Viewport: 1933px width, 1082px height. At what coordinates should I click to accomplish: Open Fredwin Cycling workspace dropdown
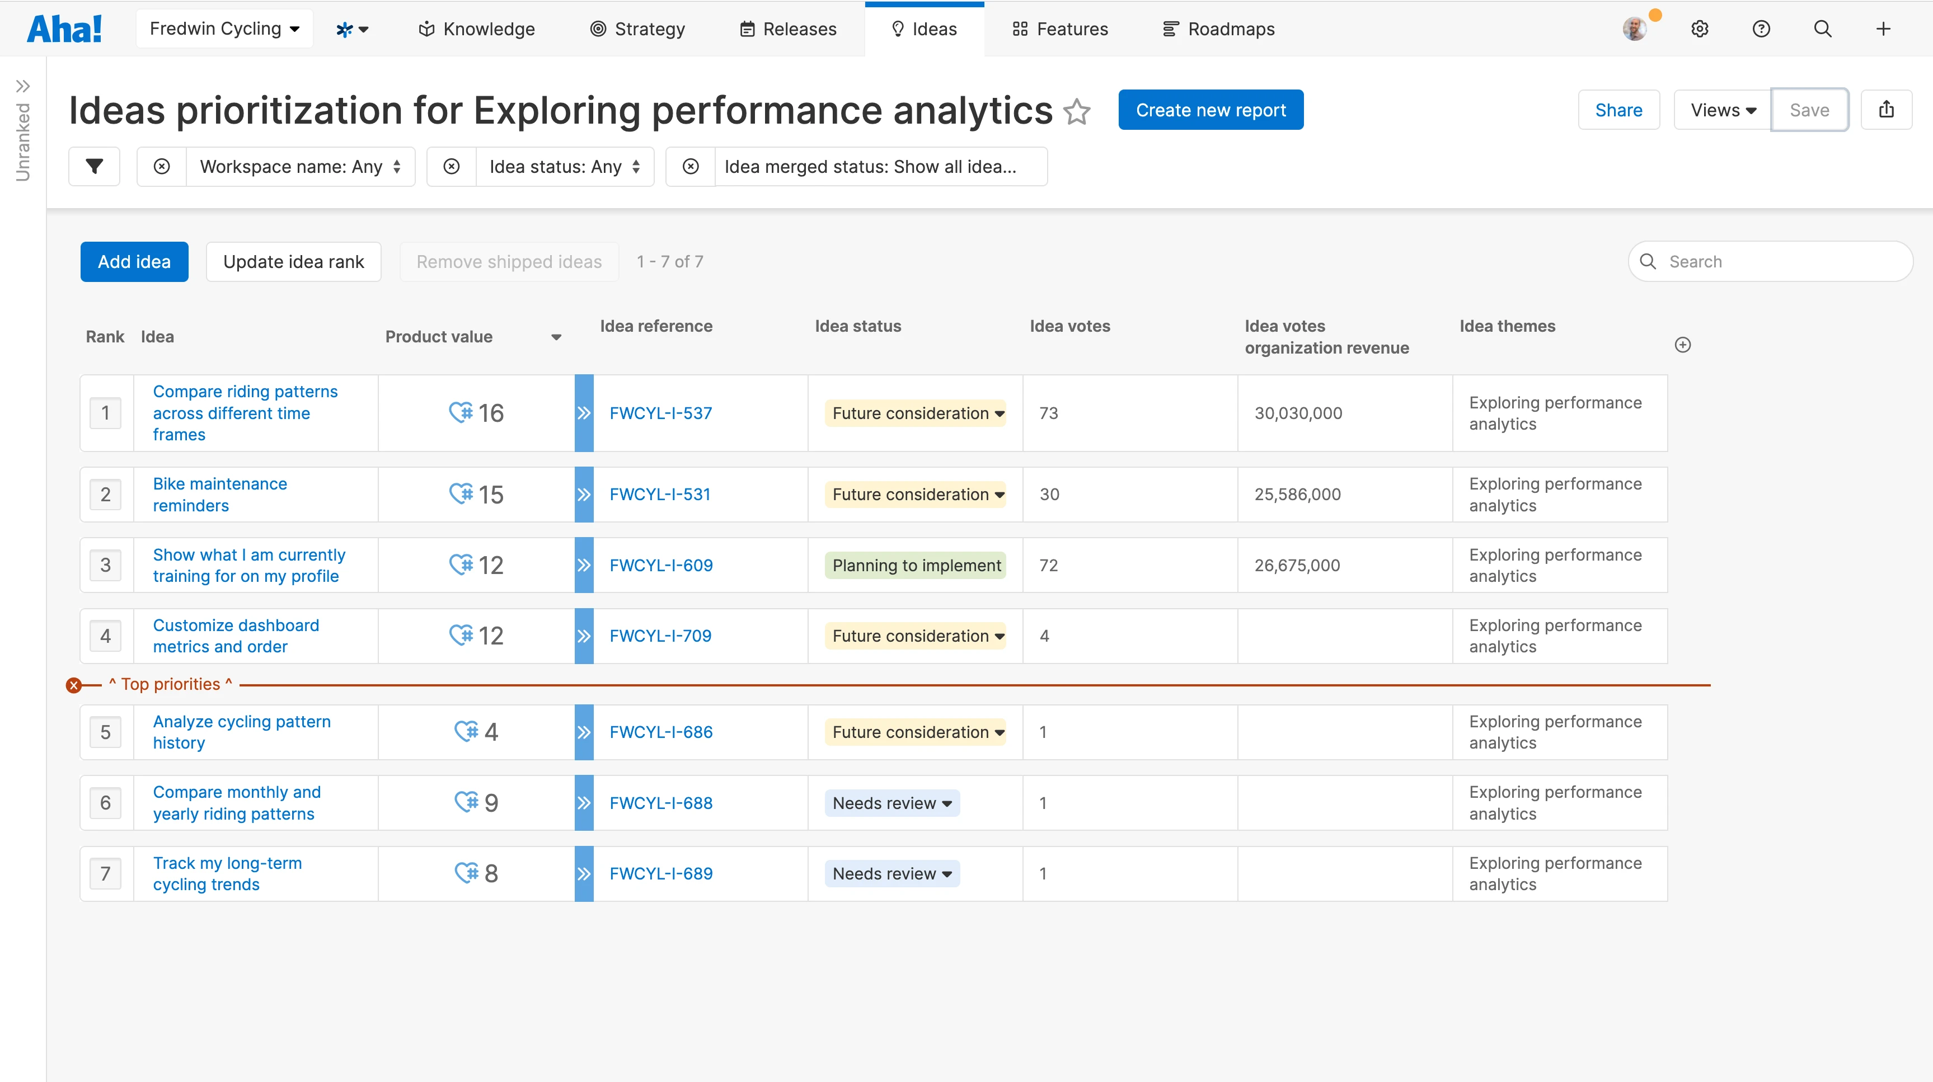224,29
